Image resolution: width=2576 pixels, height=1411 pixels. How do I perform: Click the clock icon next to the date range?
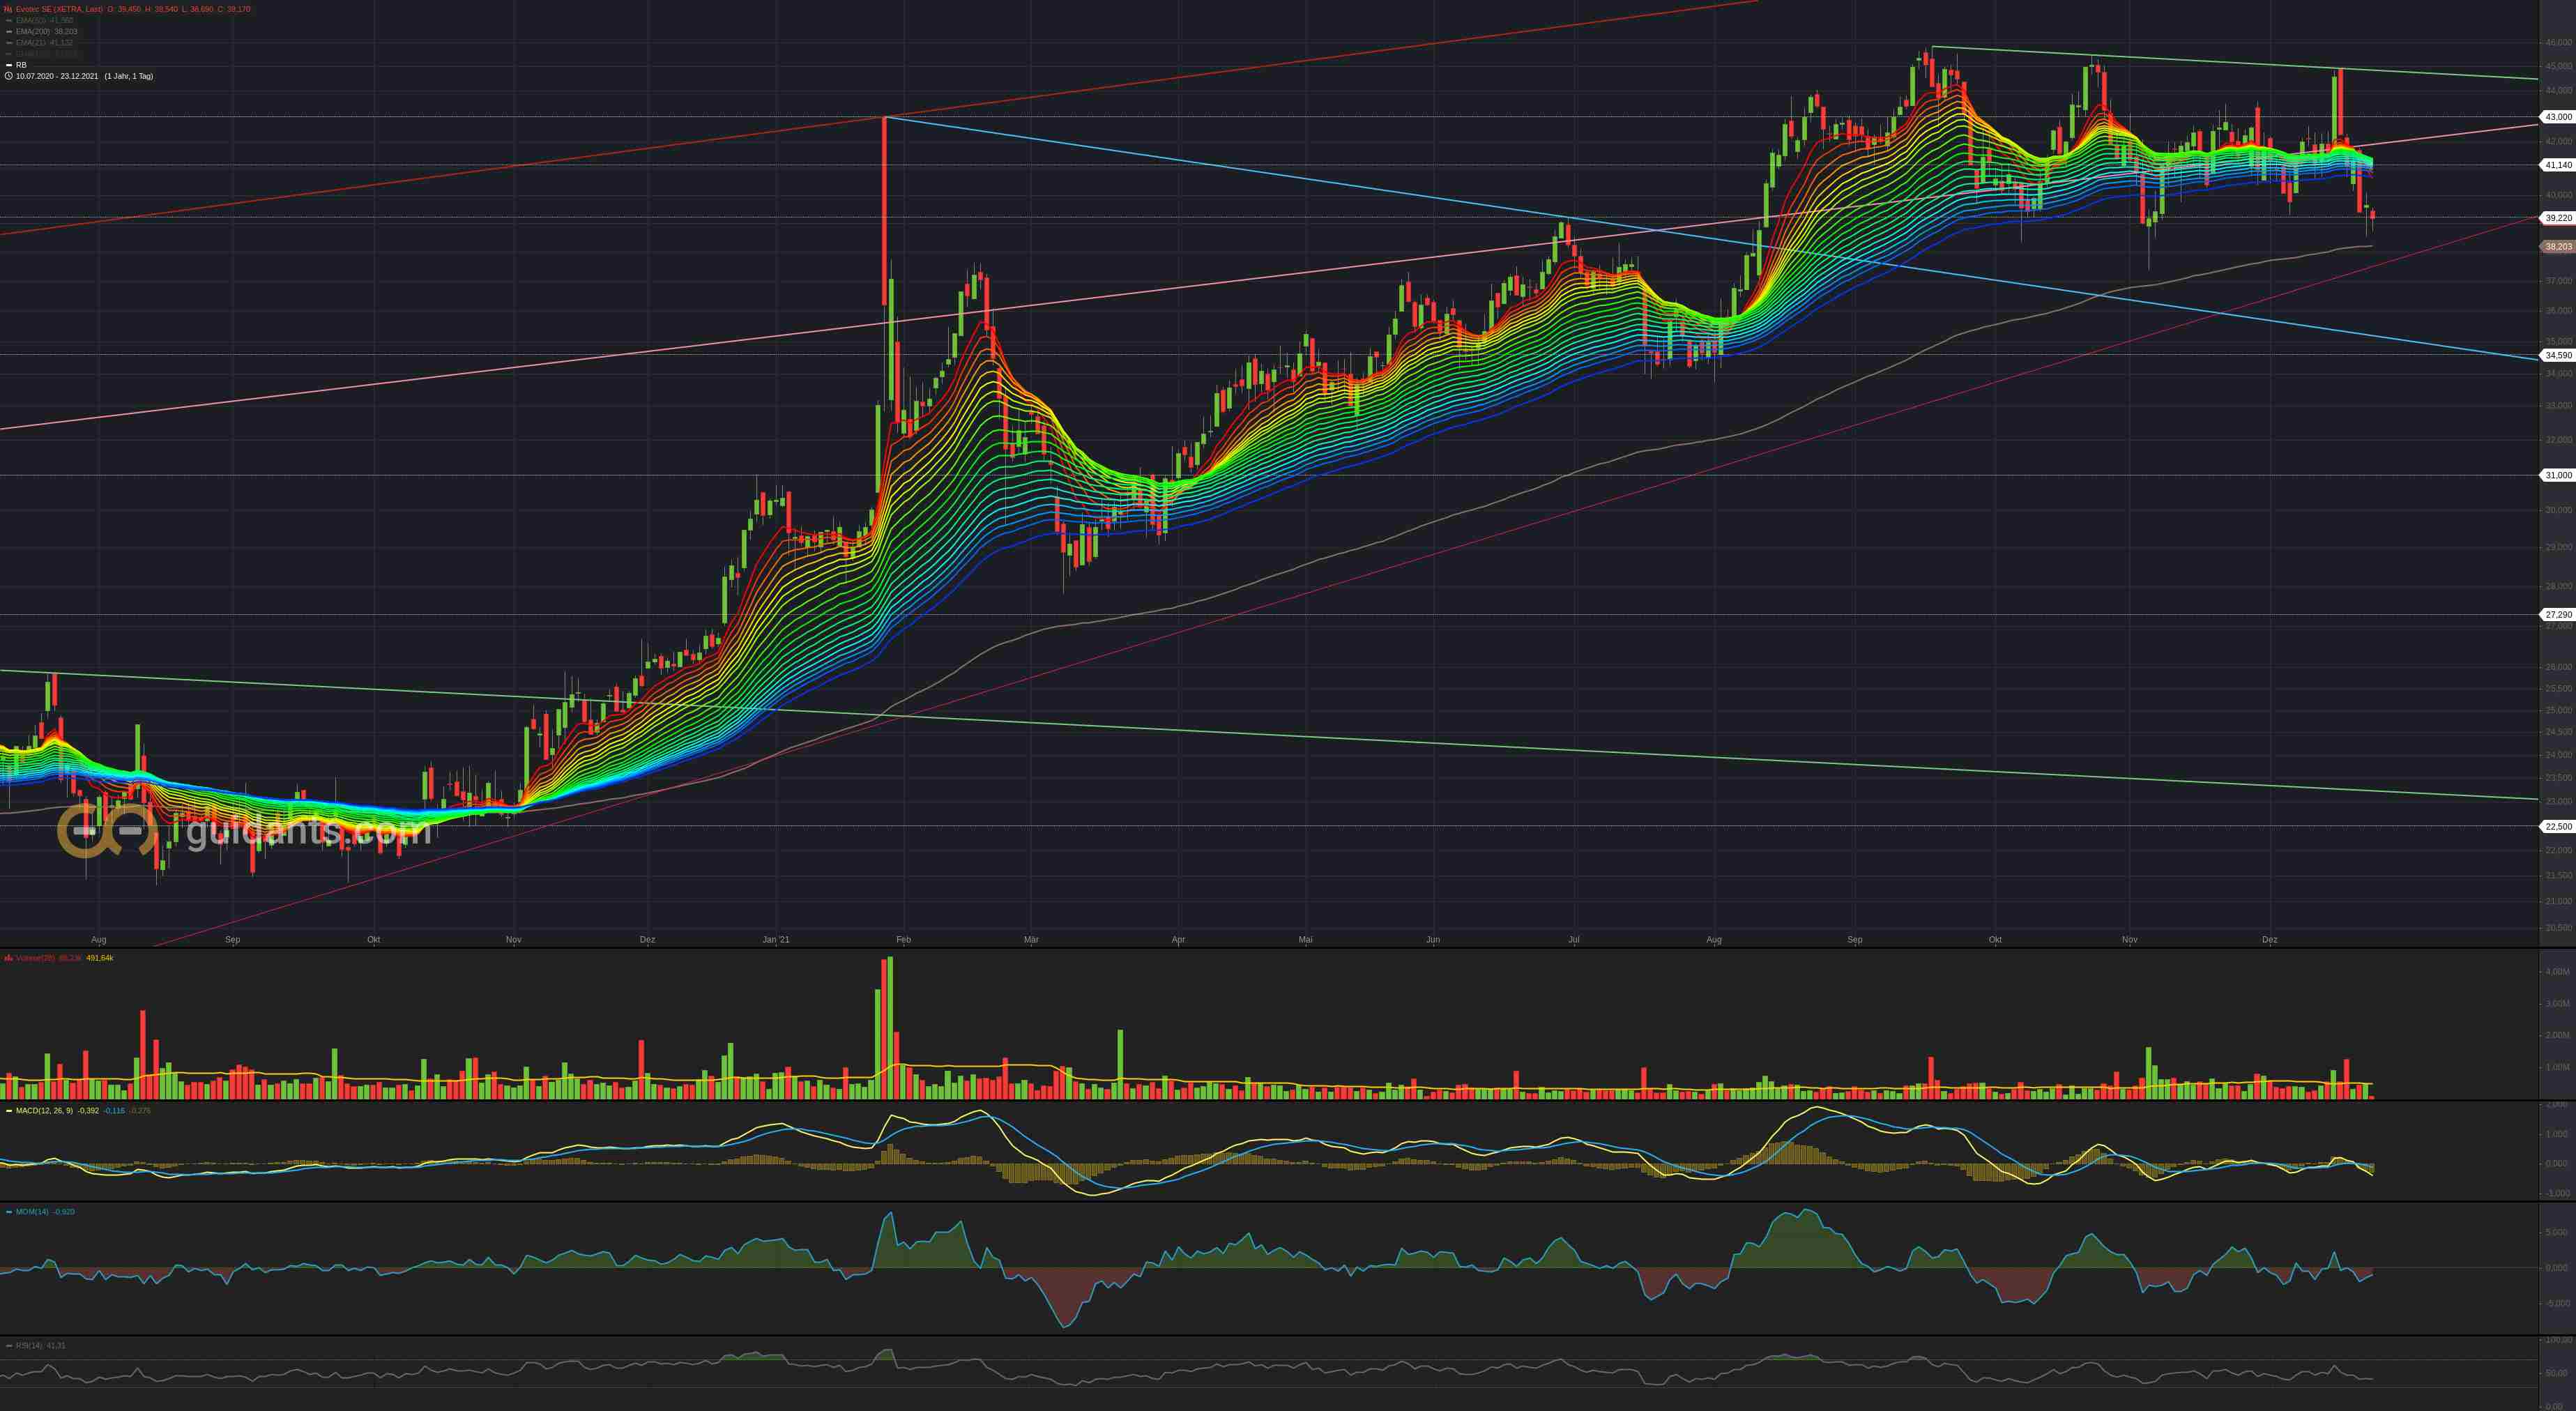tap(9, 76)
